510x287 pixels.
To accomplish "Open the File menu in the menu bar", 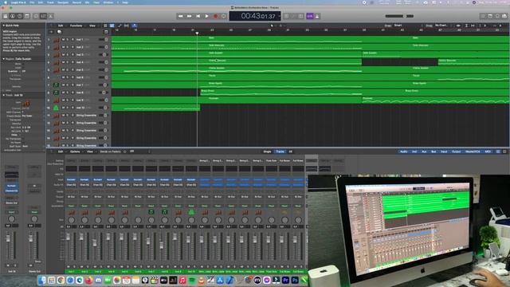I will 32,2.
